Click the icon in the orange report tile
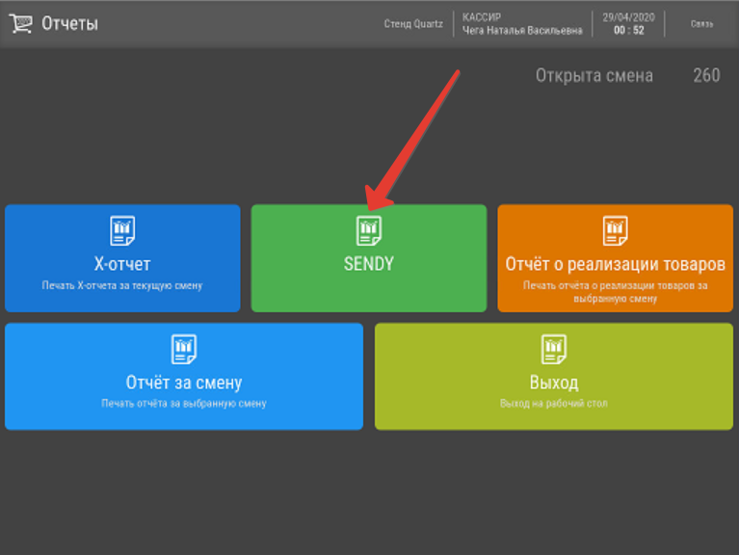 click(x=616, y=230)
